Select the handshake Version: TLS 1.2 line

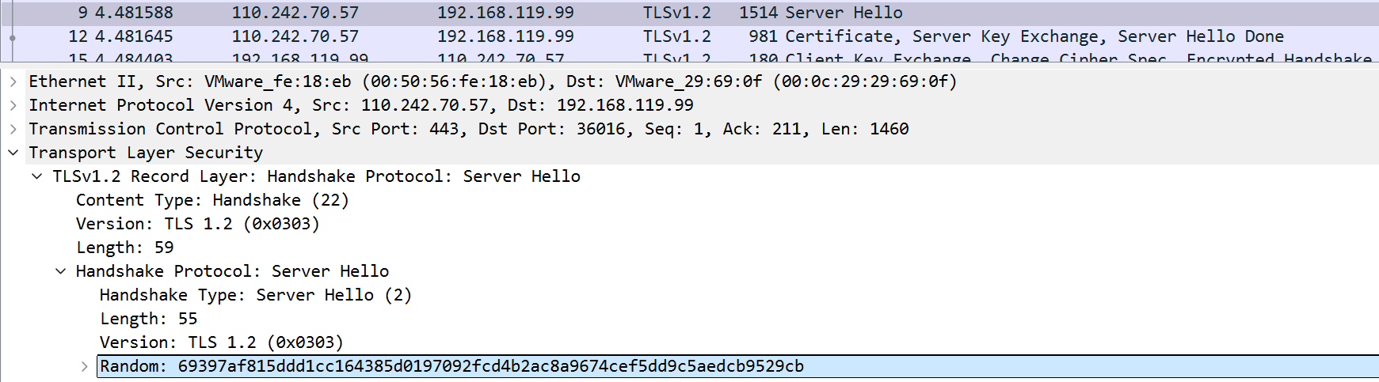(x=222, y=342)
